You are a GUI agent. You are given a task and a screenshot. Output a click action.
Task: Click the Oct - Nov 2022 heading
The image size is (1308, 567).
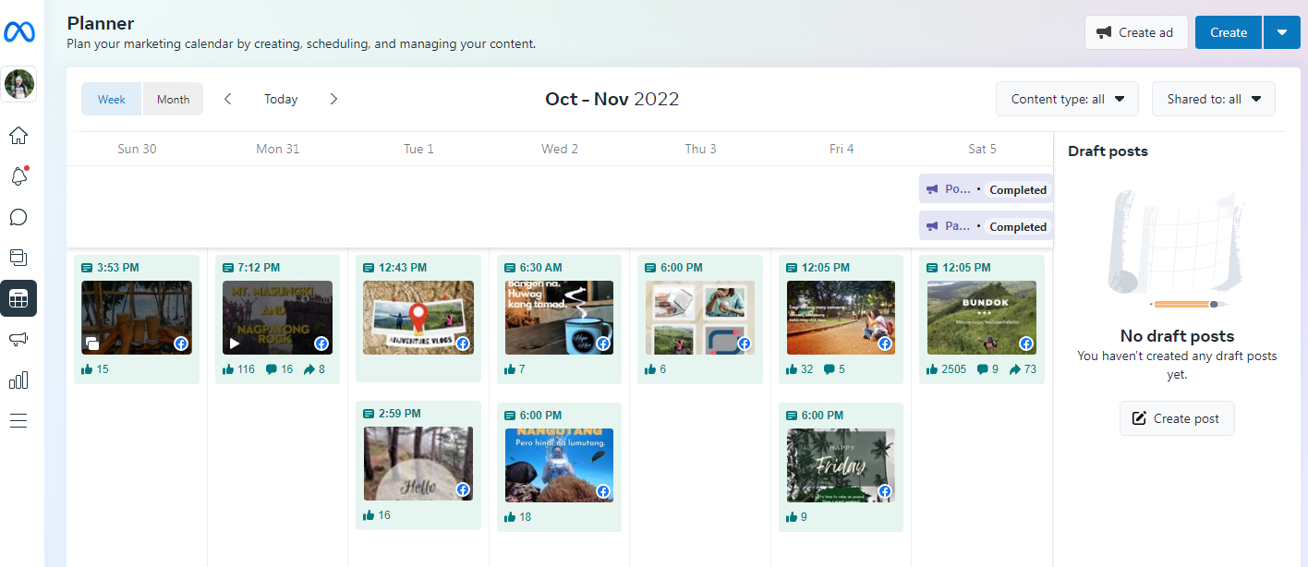(x=612, y=99)
